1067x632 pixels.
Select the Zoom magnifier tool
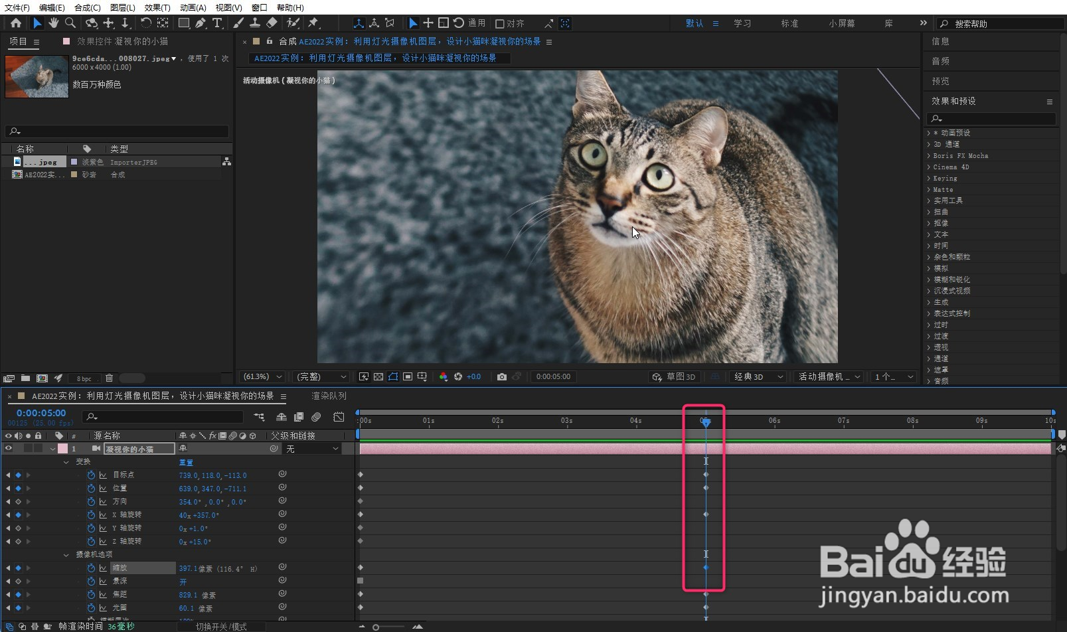[70, 23]
